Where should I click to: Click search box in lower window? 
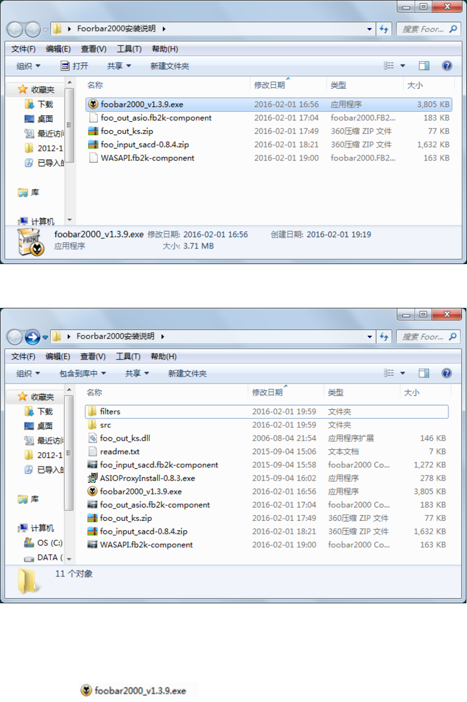(x=428, y=336)
